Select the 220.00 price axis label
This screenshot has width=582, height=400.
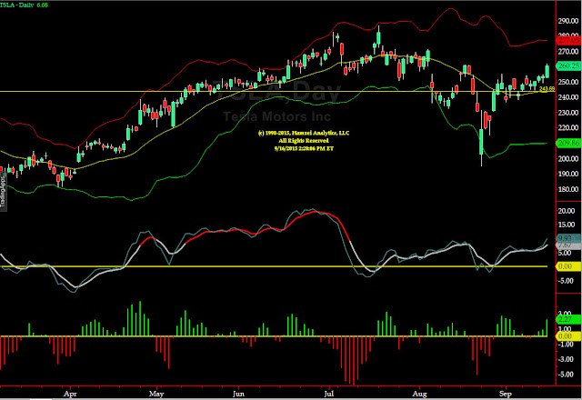coord(568,127)
